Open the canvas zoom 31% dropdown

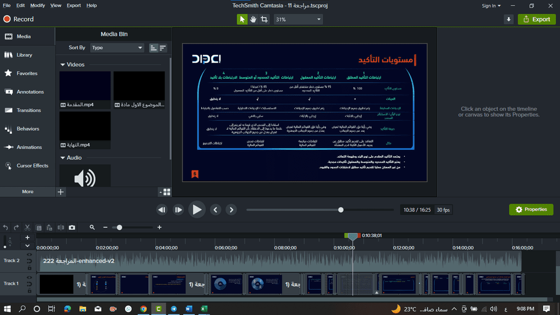(298, 19)
